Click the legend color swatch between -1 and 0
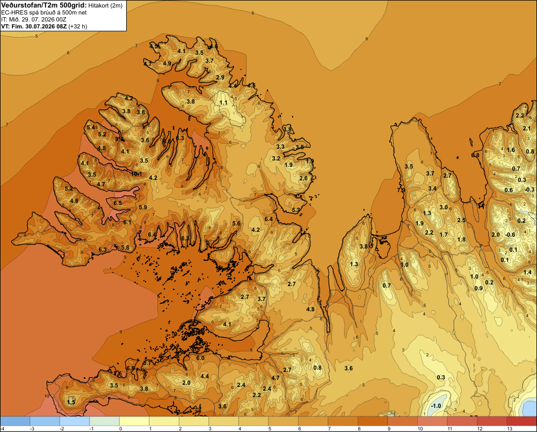 click(105, 421)
